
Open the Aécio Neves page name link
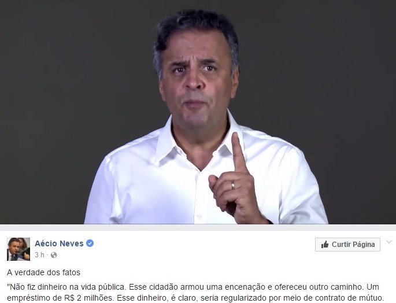tap(59, 243)
